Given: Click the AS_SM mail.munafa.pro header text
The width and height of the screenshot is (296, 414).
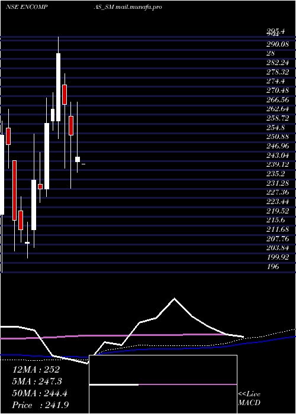Looking at the screenshot, I should (128, 7).
